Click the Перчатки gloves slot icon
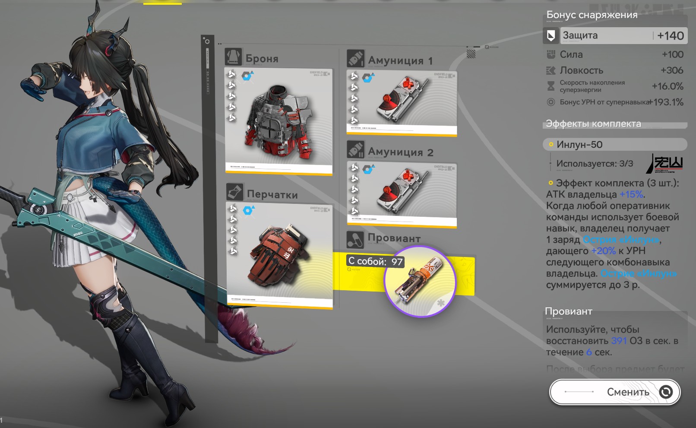 (235, 192)
